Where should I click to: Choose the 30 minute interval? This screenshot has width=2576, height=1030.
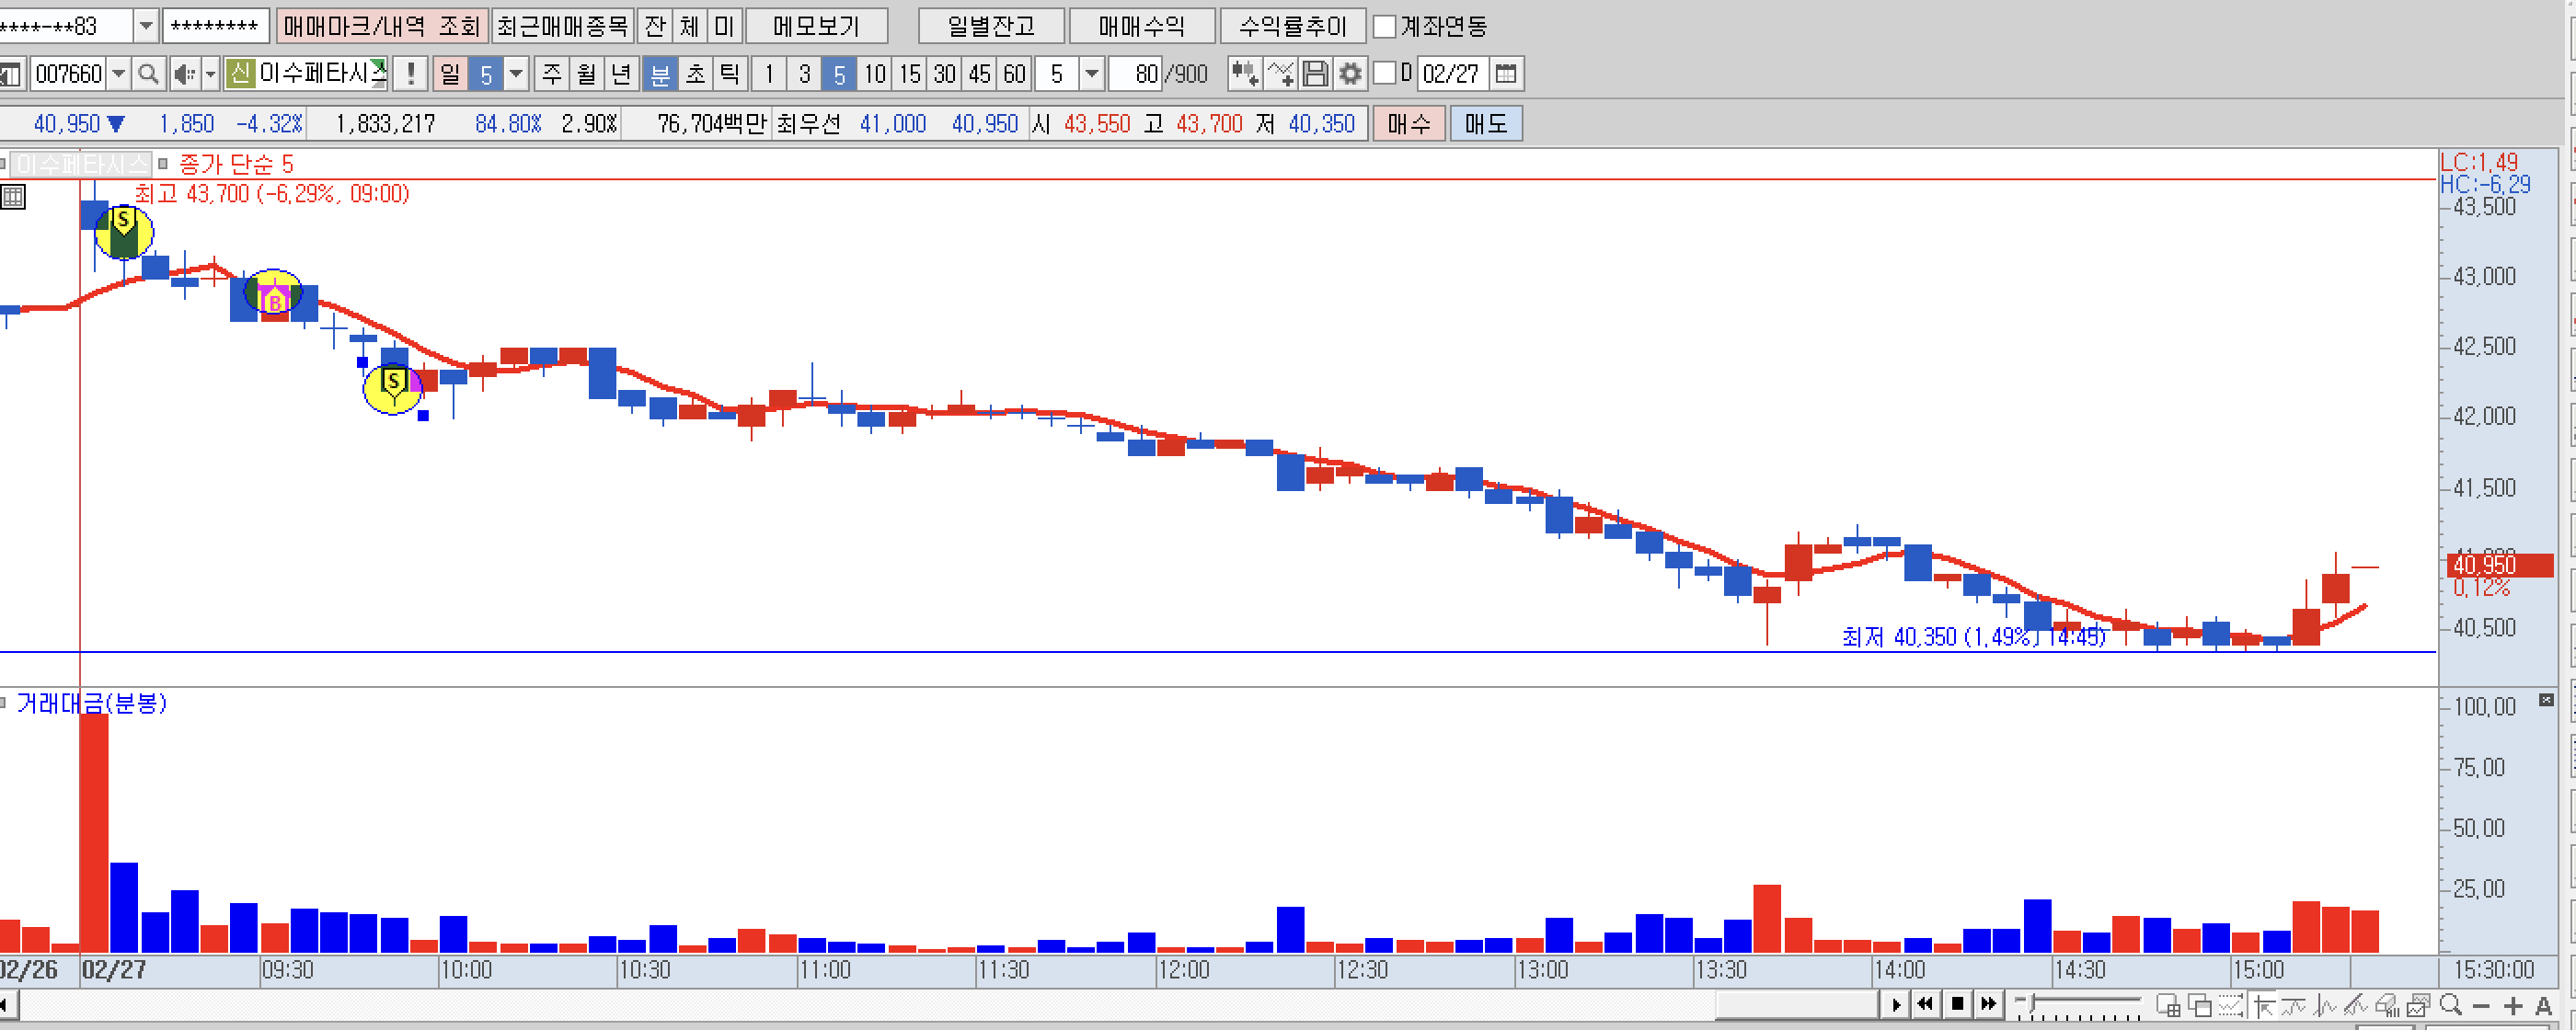coord(944,74)
